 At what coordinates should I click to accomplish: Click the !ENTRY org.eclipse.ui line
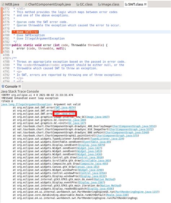point(37,95)
